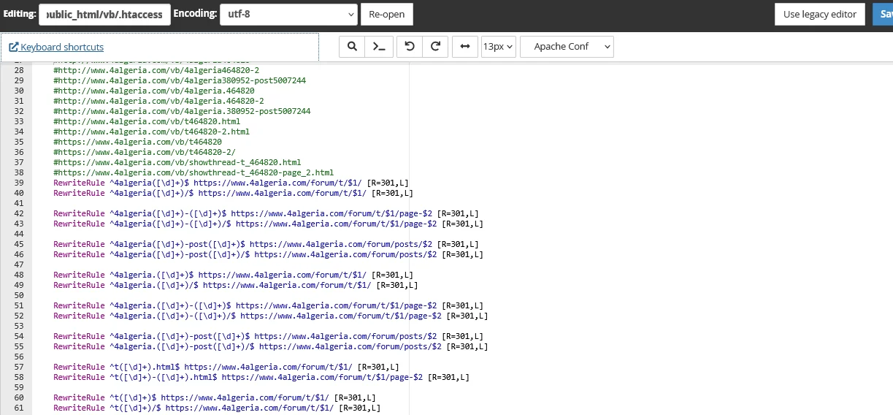Image resolution: width=893 pixels, height=415 pixels.
Task: Toggle word wrap with the arrows icon
Action: pyautogui.click(x=464, y=47)
